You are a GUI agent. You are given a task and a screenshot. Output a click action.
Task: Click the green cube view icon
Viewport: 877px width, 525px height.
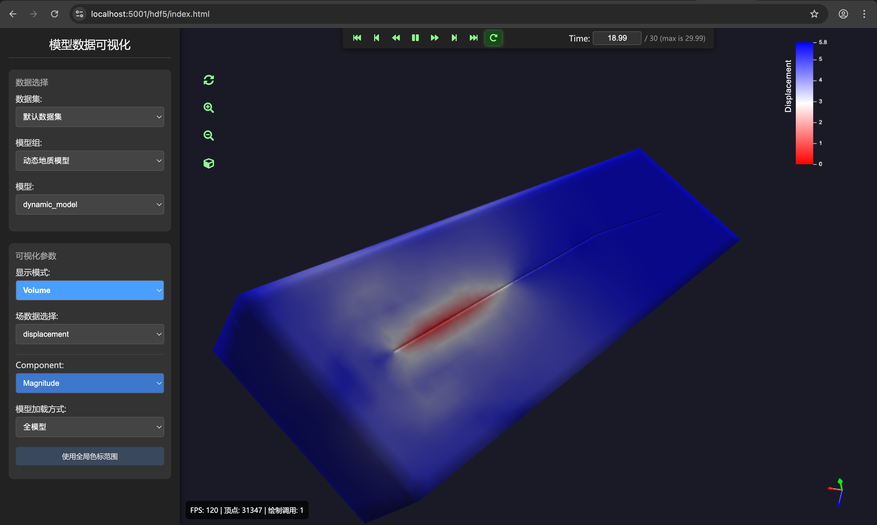click(209, 163)
